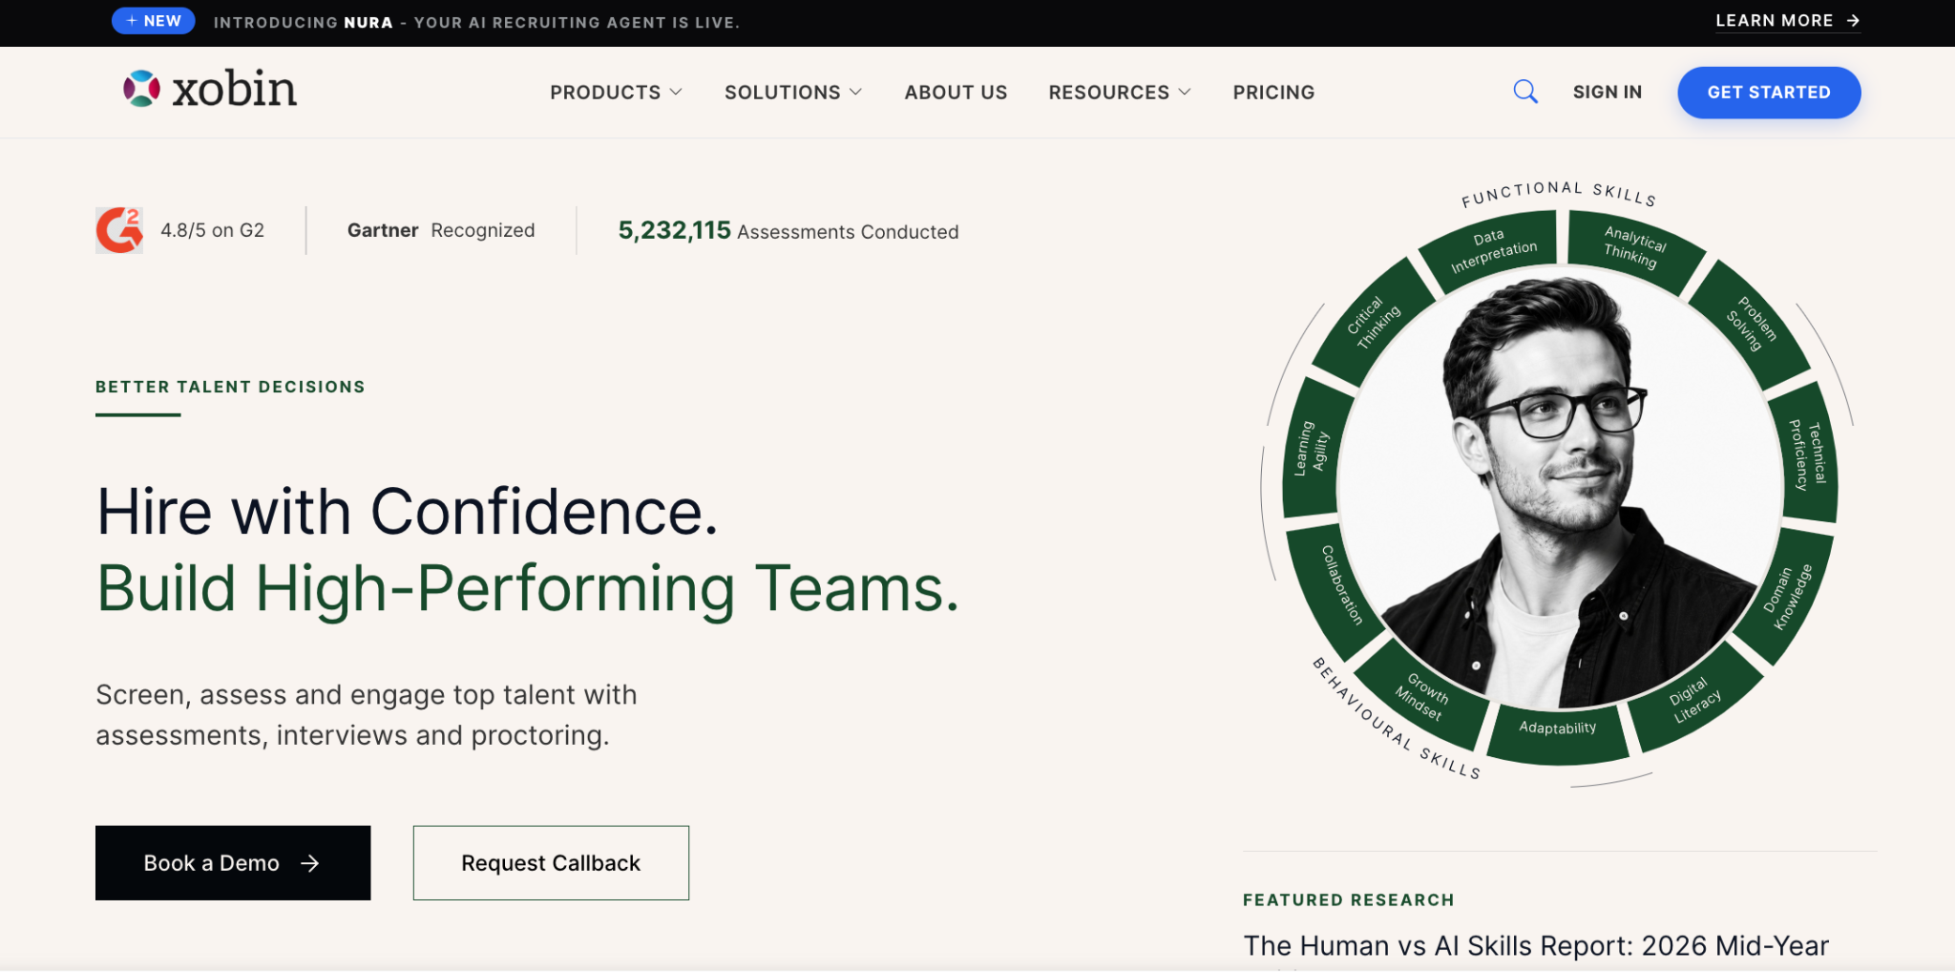The width and height of the screenshot is (1955, 972).
Task: Click 'Build High-Performing Teams.' heading
Action: (528, 588)
